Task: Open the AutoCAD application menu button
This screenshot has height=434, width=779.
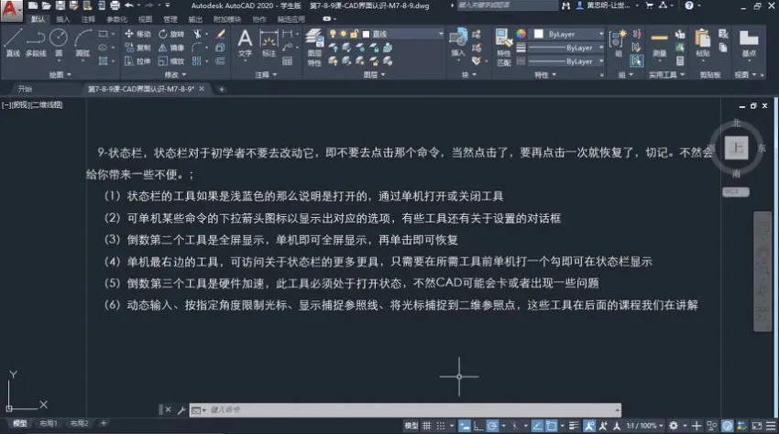Action: coord(11,10)
